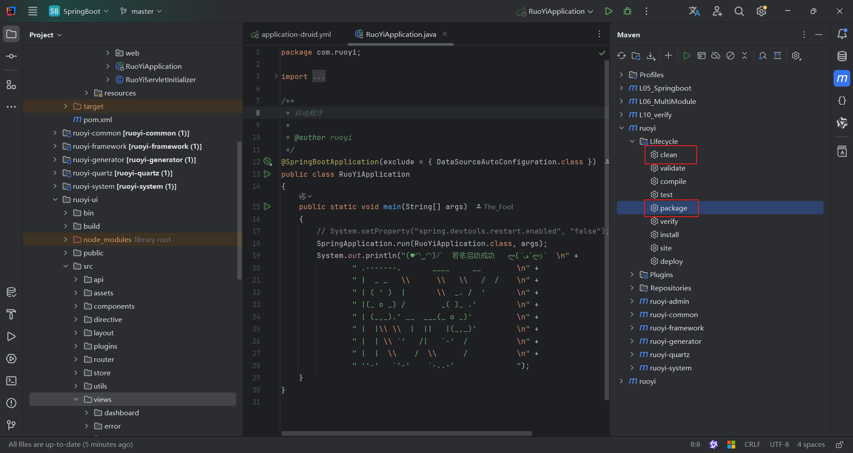Open the master branch dropdown
Viewport: 853px width, 453px height.
[141, 11]
